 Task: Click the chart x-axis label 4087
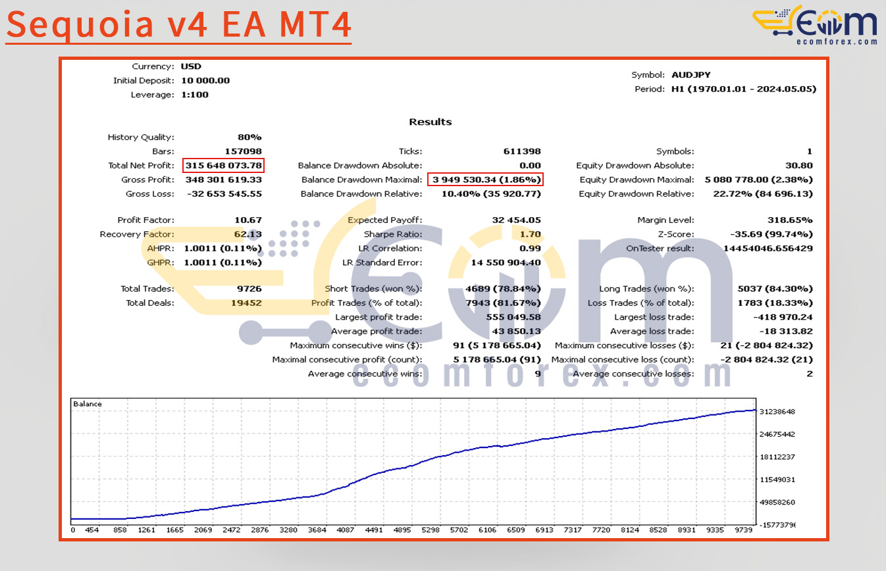346,530
